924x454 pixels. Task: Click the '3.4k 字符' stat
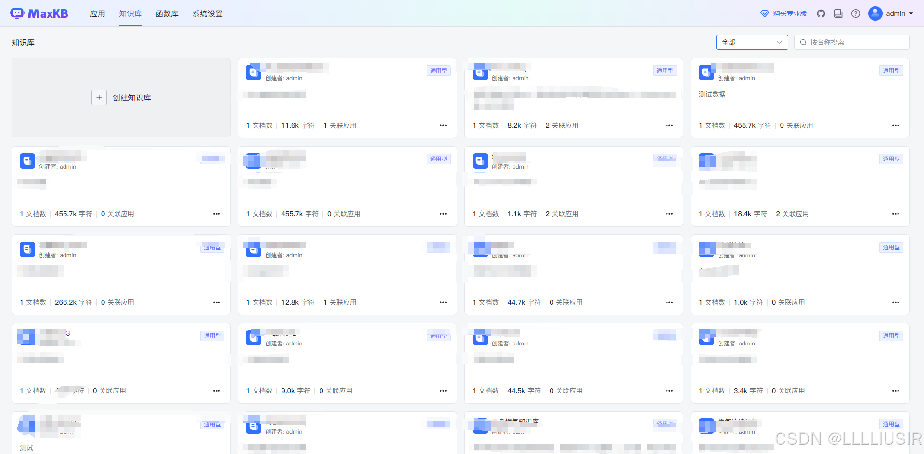pyautogui.click(x=748, y=391)
